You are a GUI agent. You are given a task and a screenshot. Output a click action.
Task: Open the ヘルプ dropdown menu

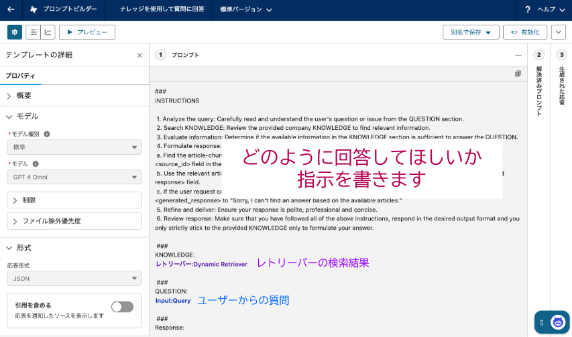pyautogui.click(x=551, y=9)
